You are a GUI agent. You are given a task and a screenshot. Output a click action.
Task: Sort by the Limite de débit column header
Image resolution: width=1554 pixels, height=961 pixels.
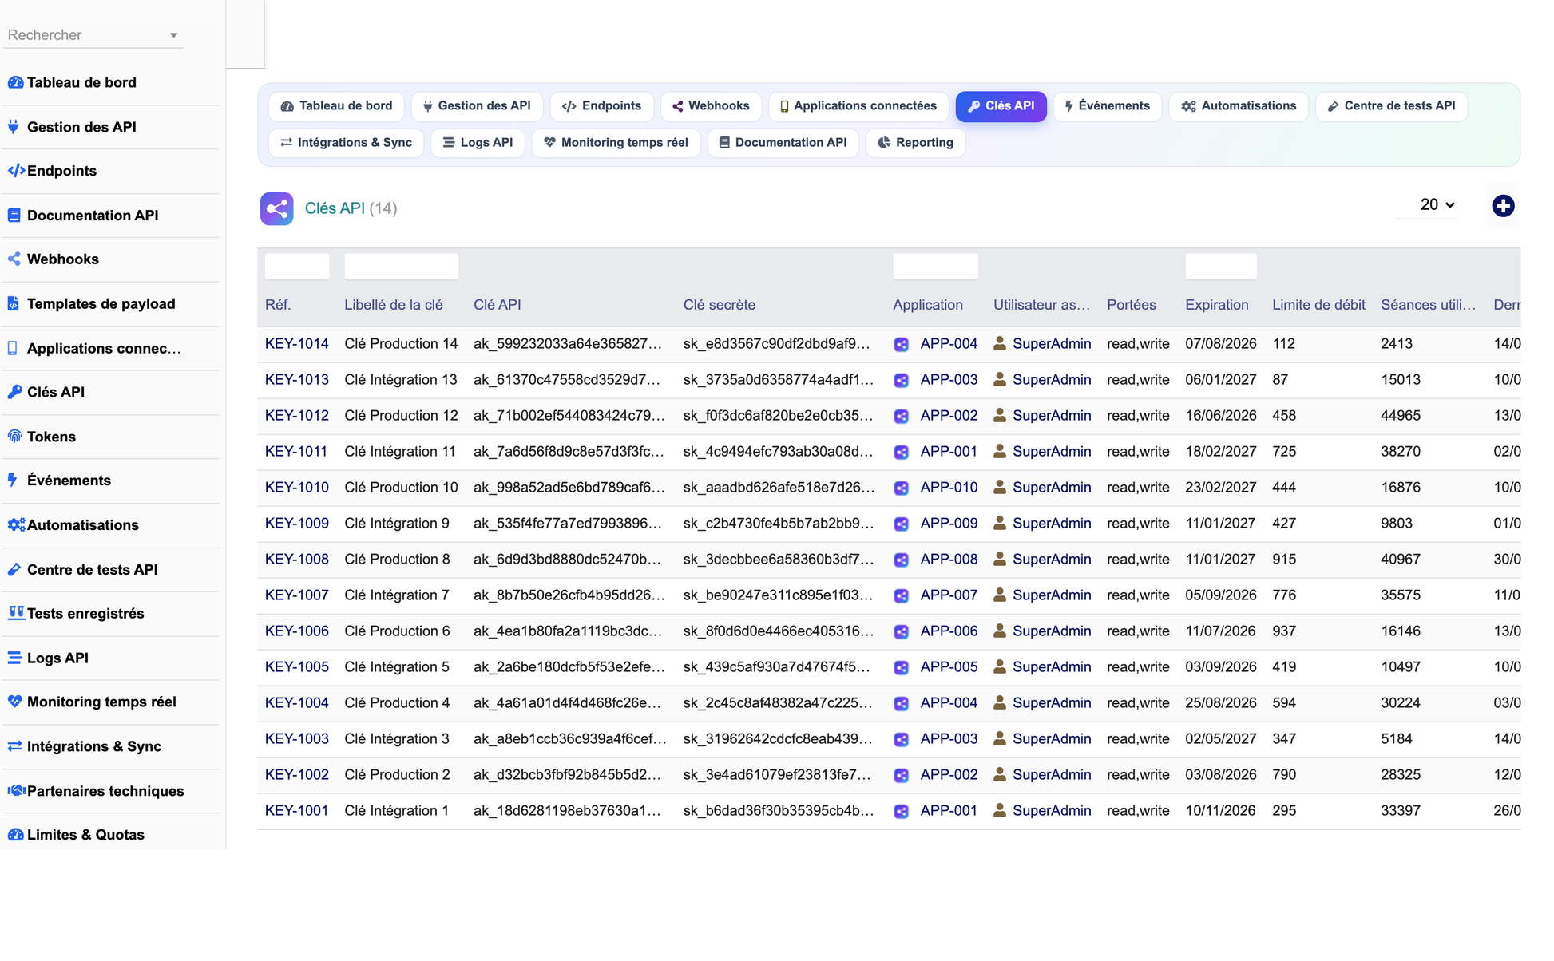pyautogui.click(x=1318, y=305)
